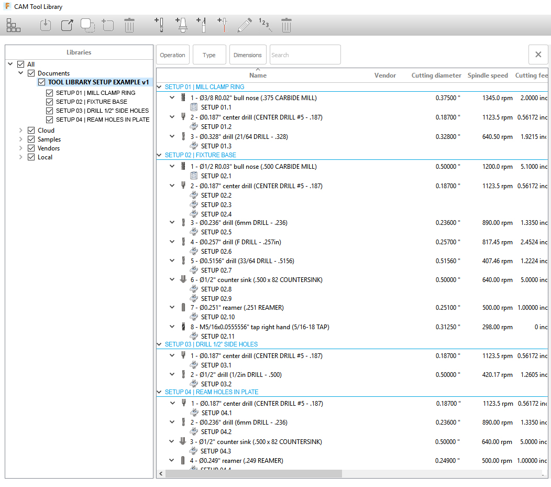Clear filters with the X button

538,55
